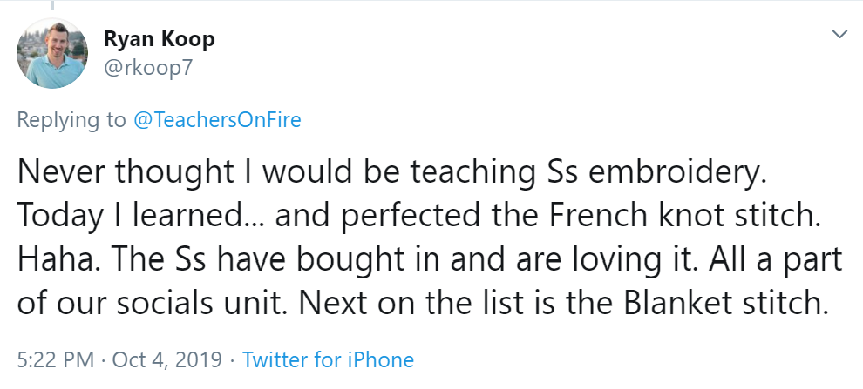Viewport: 863px width, 389px height.
Task: Click the words 'French knot stitch'
Action: (x=694, y=217)
